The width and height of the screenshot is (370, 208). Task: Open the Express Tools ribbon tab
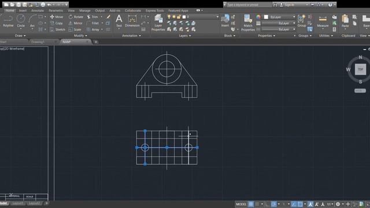coord(154,10)
